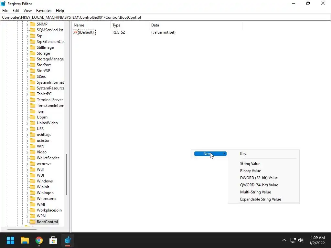Screen dimensions: 331x248
Task: Select the TimeZoneInformation key
Action: pos(50,106)
